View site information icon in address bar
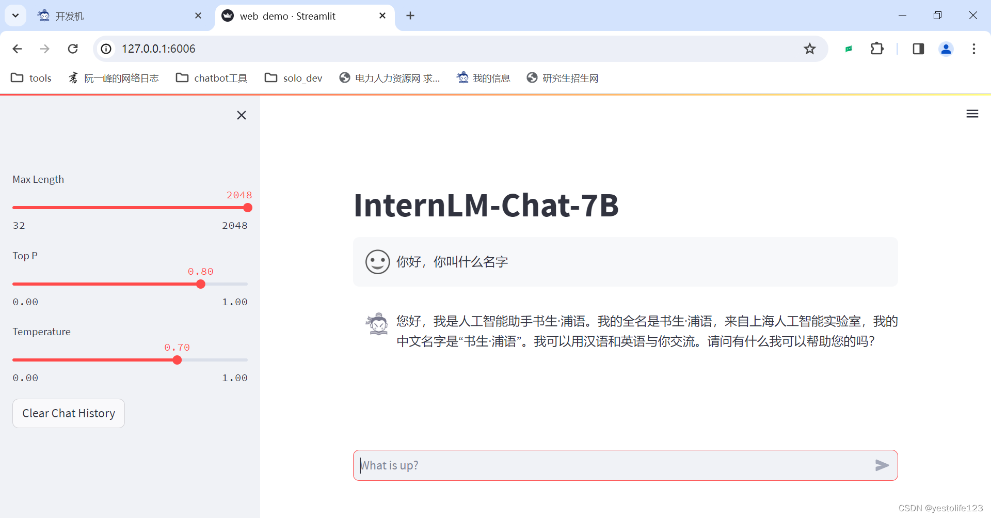 coord(106,49)
